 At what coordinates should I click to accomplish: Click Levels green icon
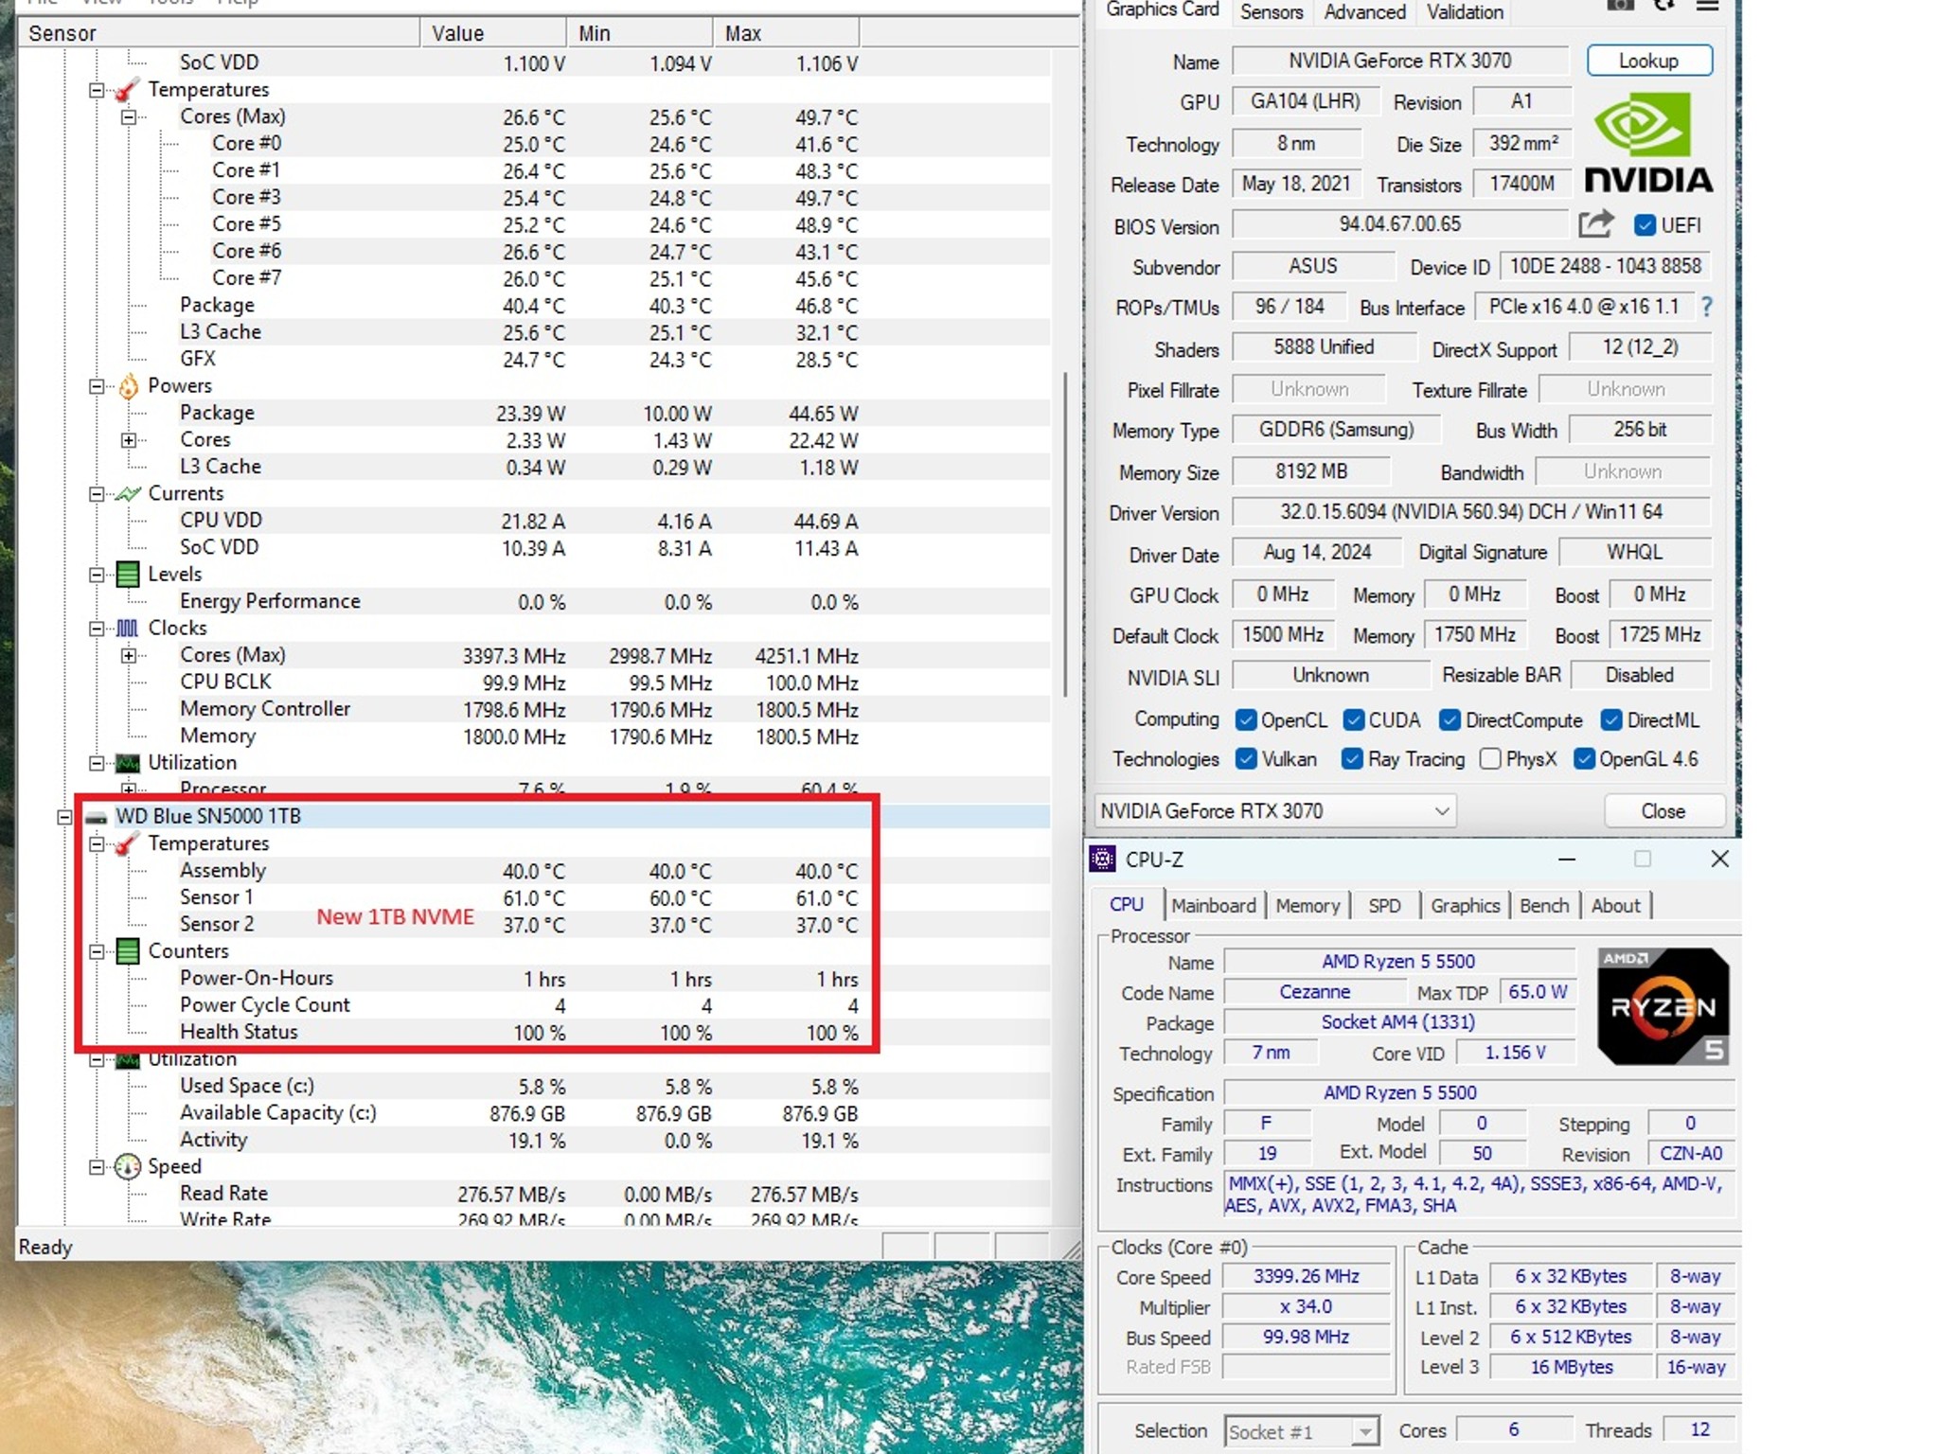pos(128,575)
